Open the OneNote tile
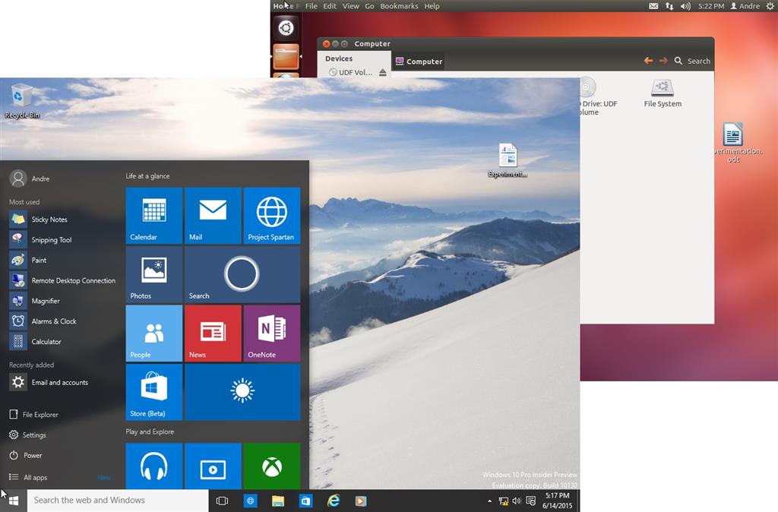Image resolution: width=778 pixels, height=512 pixels. point(271,333)
